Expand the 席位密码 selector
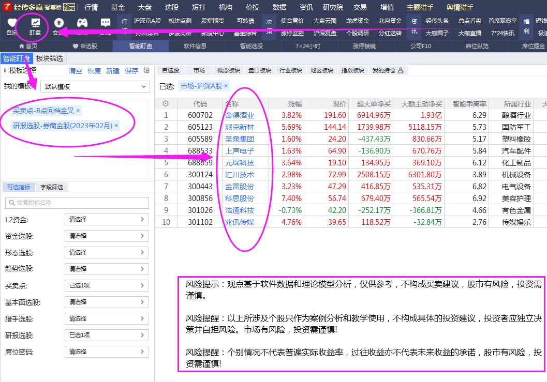The height and width of the screenshot is (382, 547). click(107, 352)
